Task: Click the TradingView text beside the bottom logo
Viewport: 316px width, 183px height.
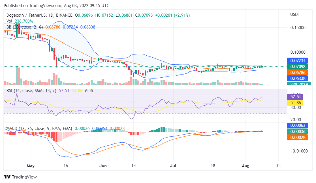Action: click(x=25, y=177)
